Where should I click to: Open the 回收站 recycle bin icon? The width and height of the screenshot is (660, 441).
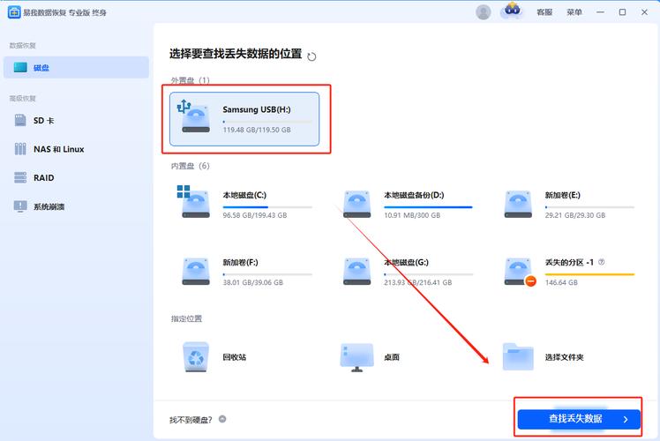(x=196, y=357)
